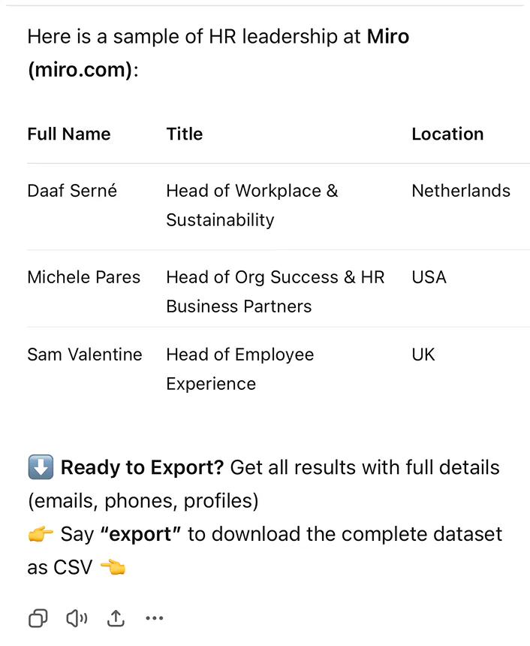Click the more options ellipsis icon

point(155,617)
